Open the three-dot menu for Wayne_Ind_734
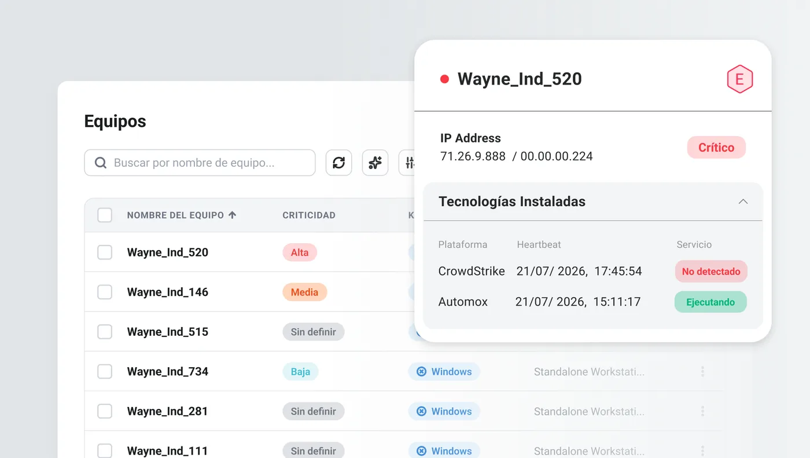This screenshot has height=458, width=810. pyautogui.click(x=702, y=372)
